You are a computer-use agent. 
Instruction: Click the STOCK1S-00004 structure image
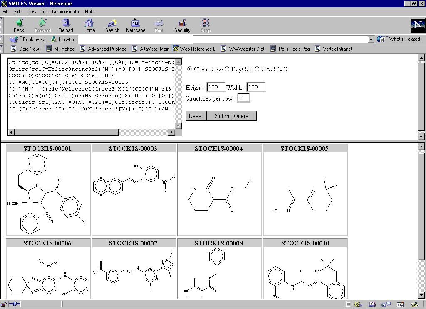coord(220,194)
